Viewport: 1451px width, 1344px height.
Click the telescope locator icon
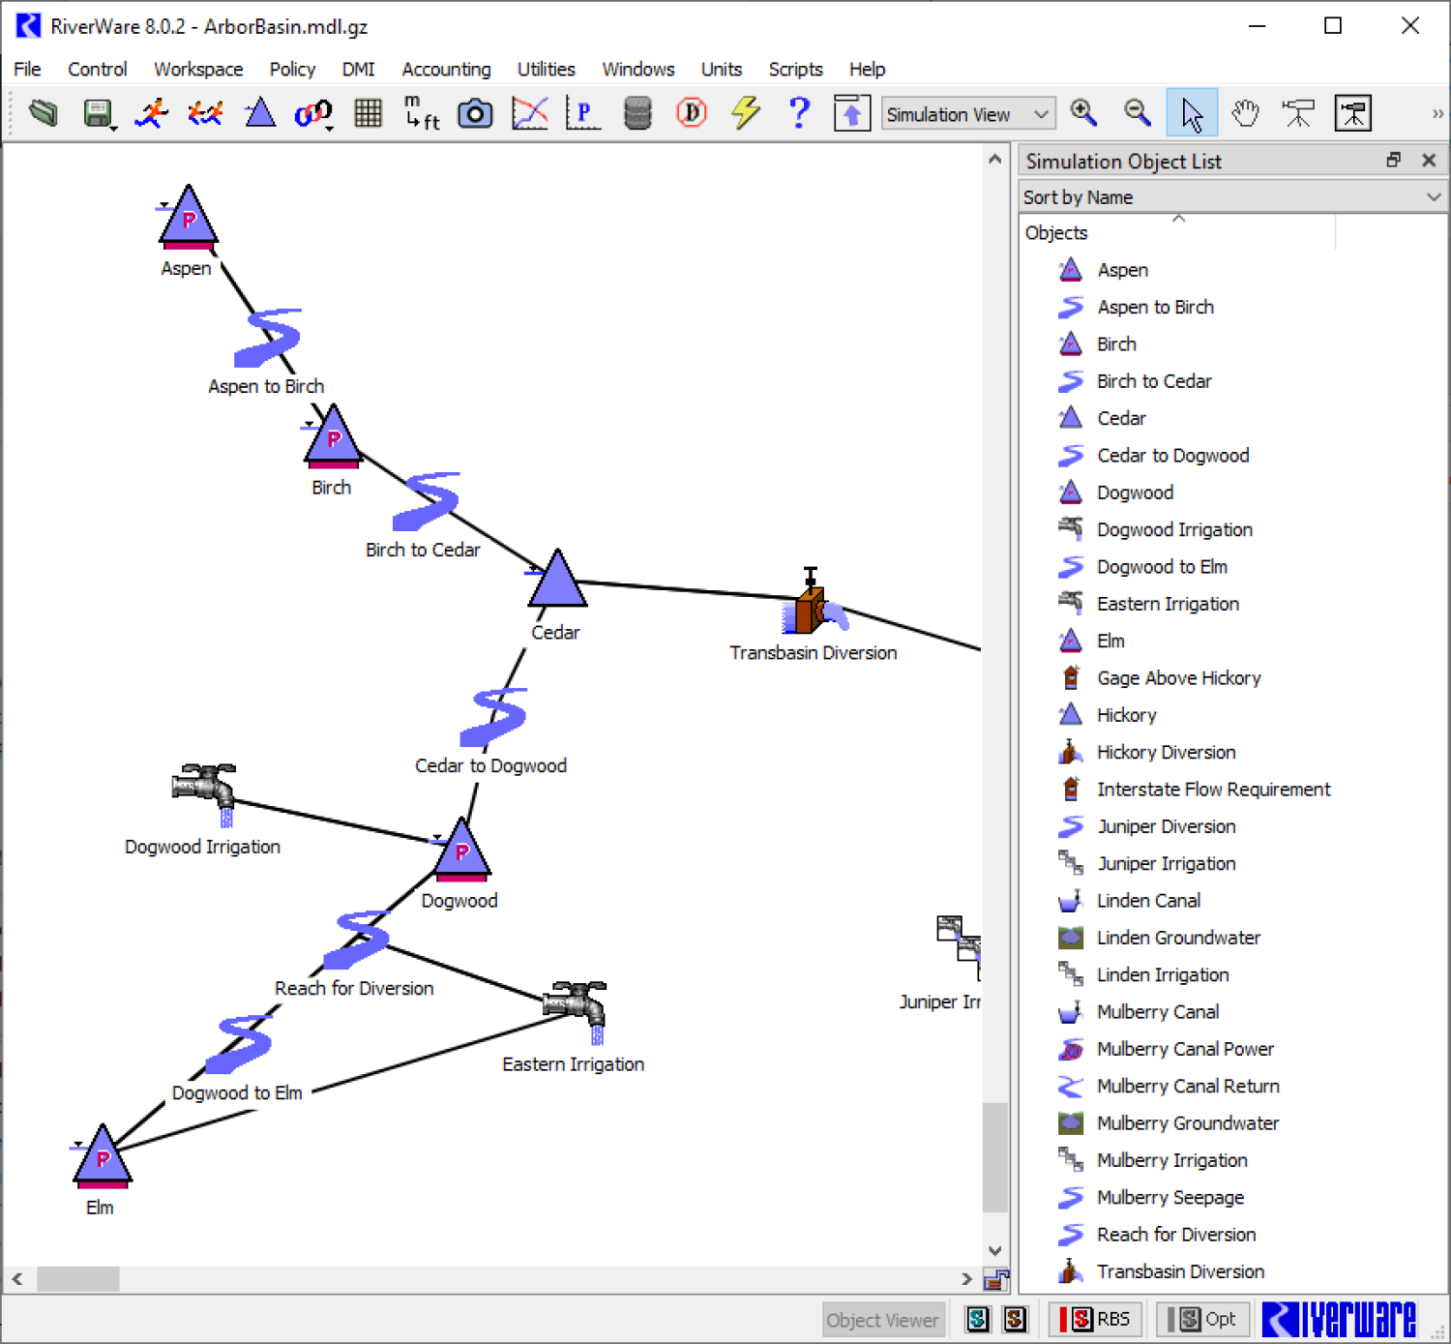(x=1298, y=113)
